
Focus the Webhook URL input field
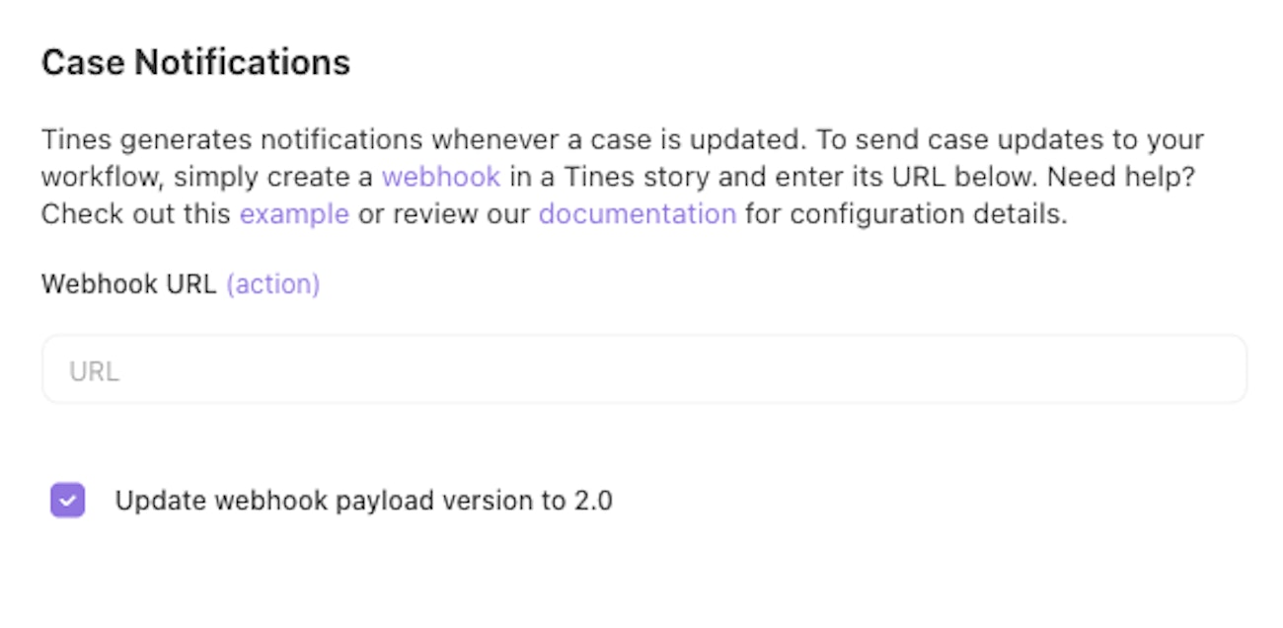tap(643, 369)
